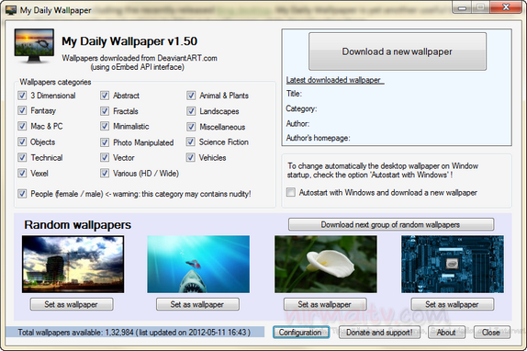The image size is (527, 351).
Task: Click the title bar app icon
Action: [11, 10]
